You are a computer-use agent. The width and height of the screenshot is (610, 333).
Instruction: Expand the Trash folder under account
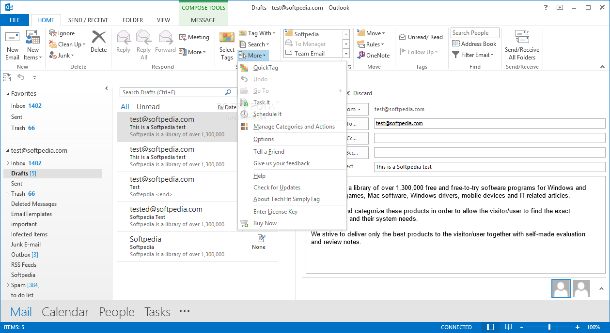[x=7, y=194]
